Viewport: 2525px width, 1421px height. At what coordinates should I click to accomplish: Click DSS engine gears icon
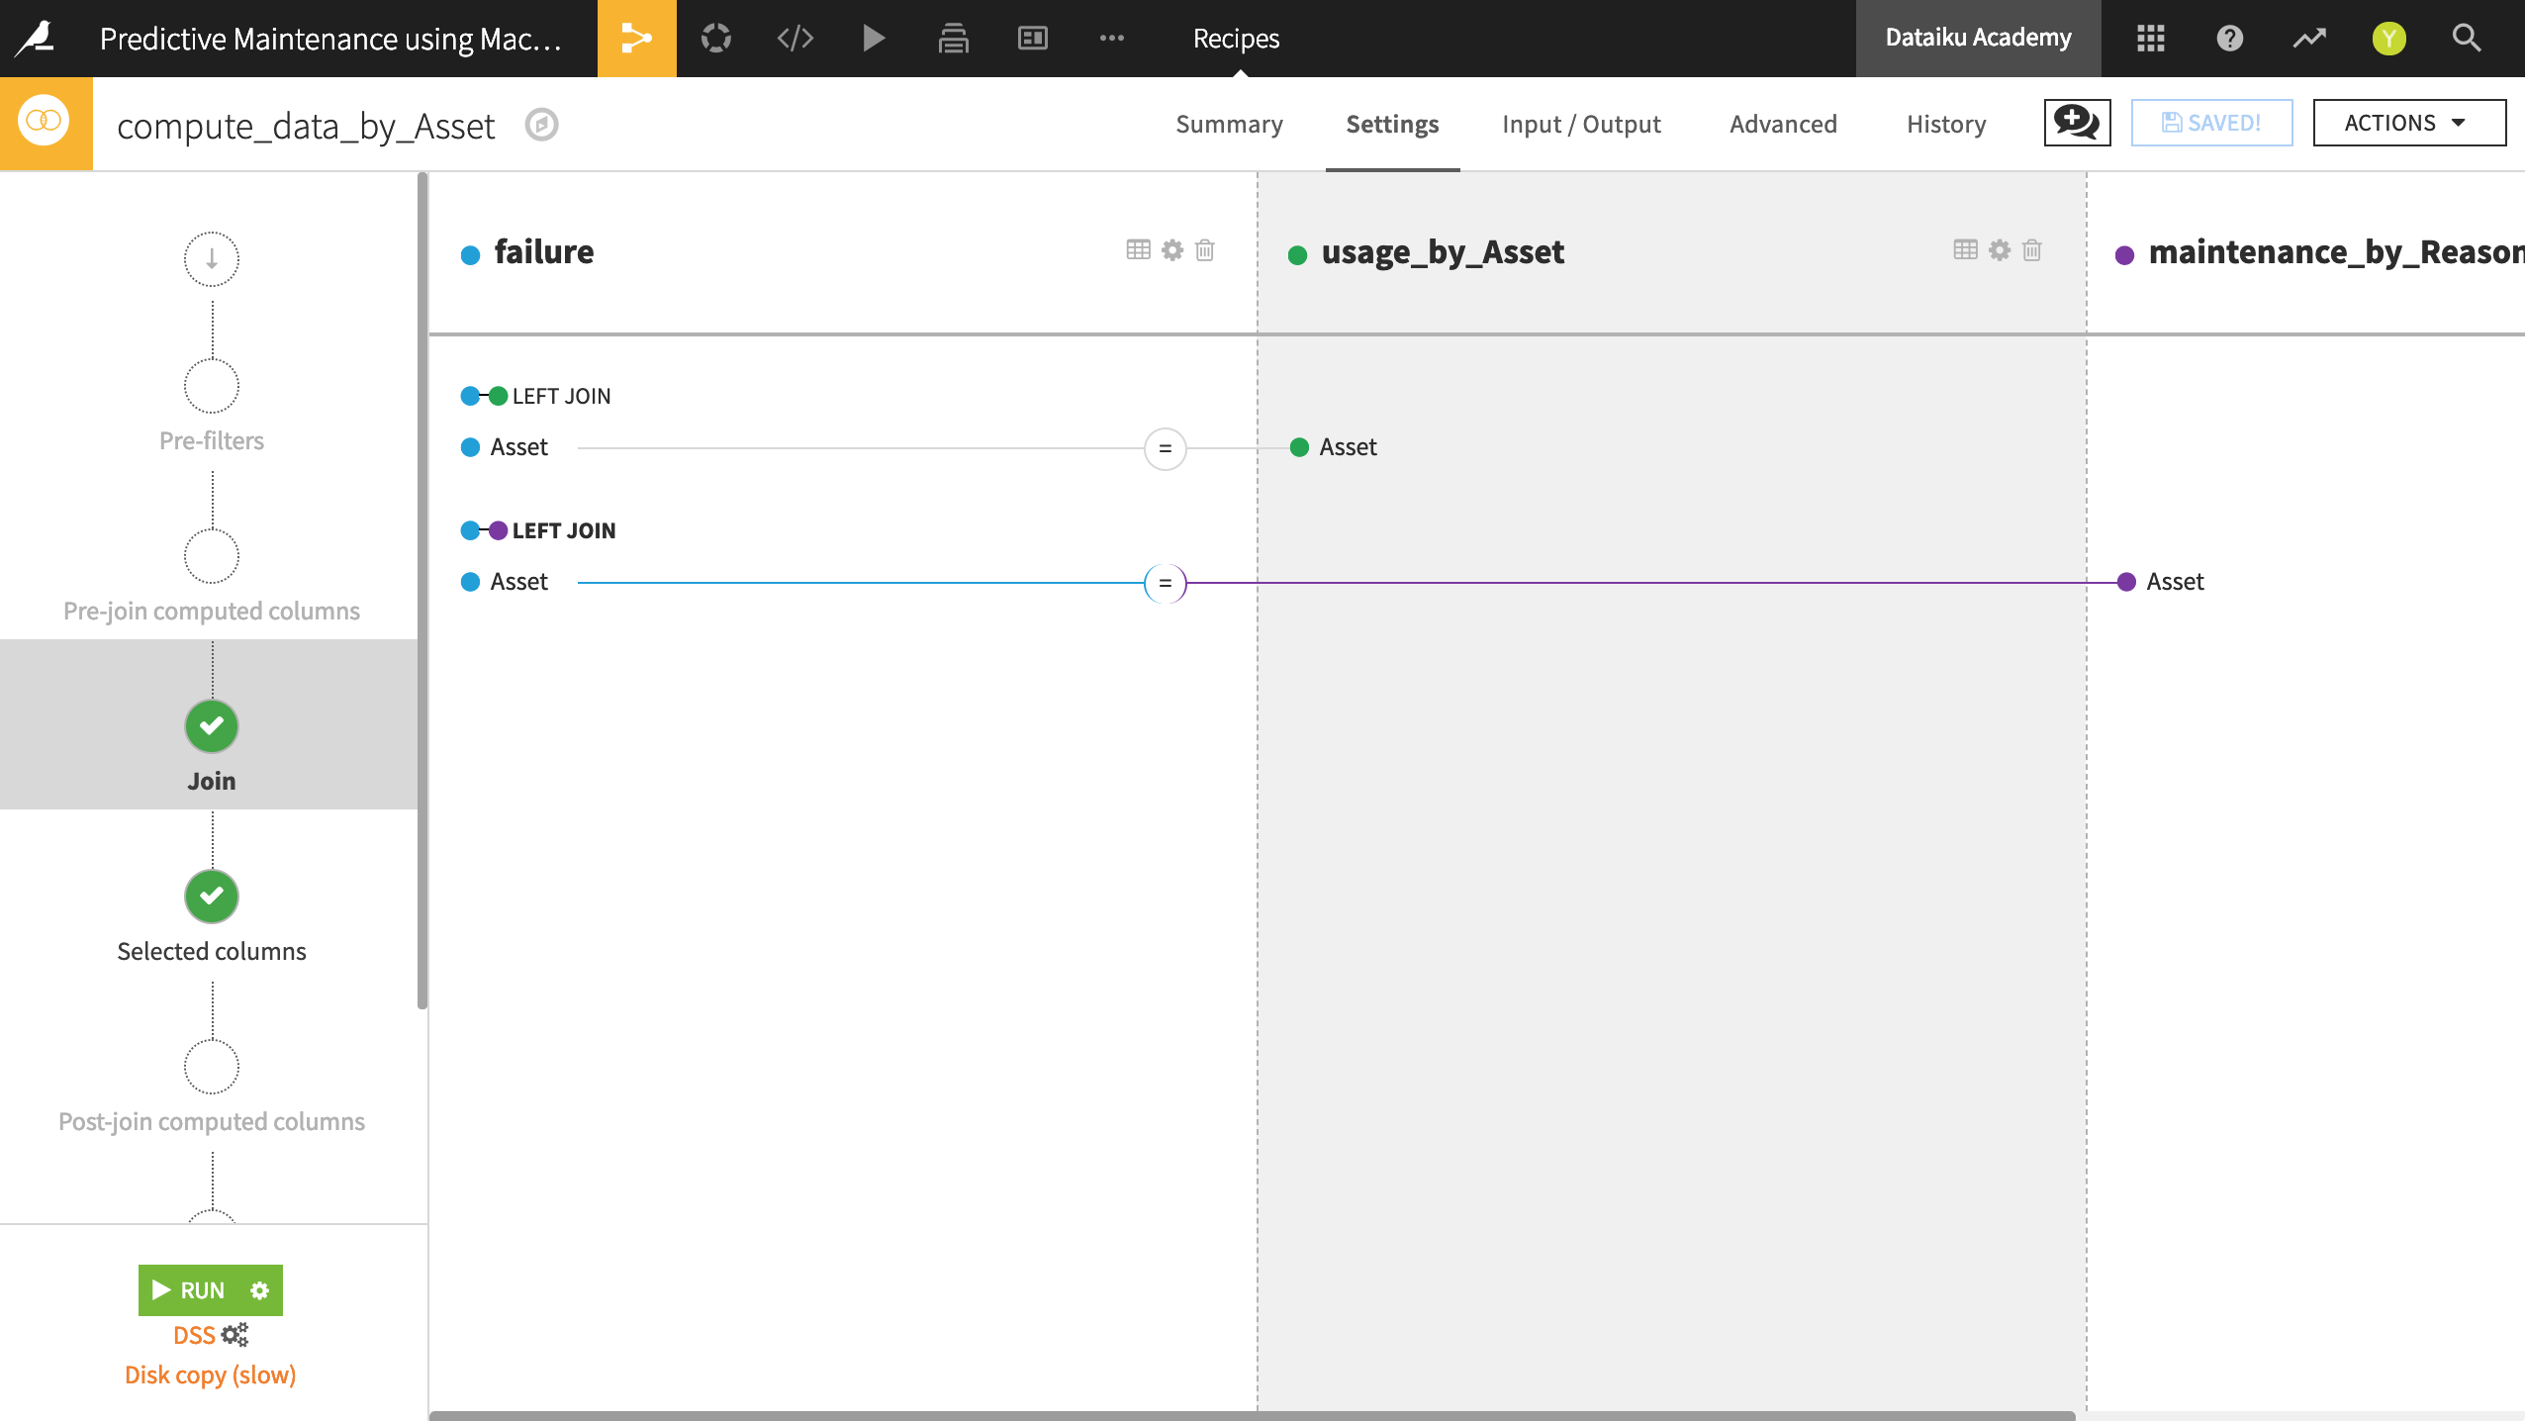[x=235, y=1335]
